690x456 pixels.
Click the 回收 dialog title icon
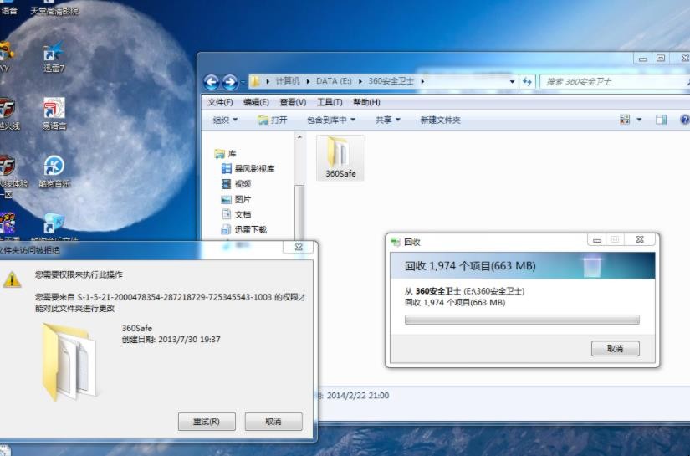pos(395,242)
